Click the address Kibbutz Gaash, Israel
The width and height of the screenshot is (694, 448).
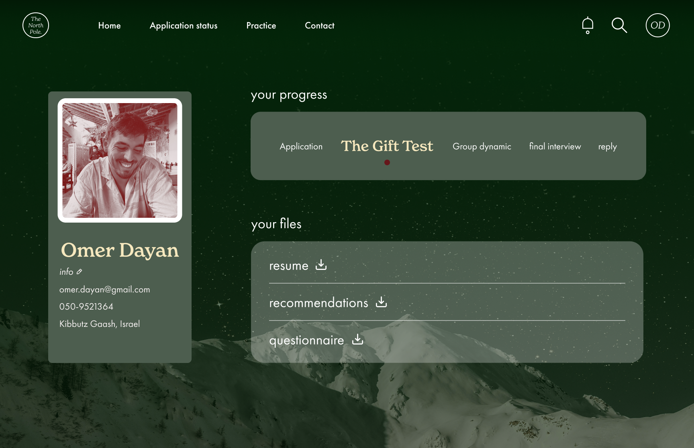click(100, 324)
